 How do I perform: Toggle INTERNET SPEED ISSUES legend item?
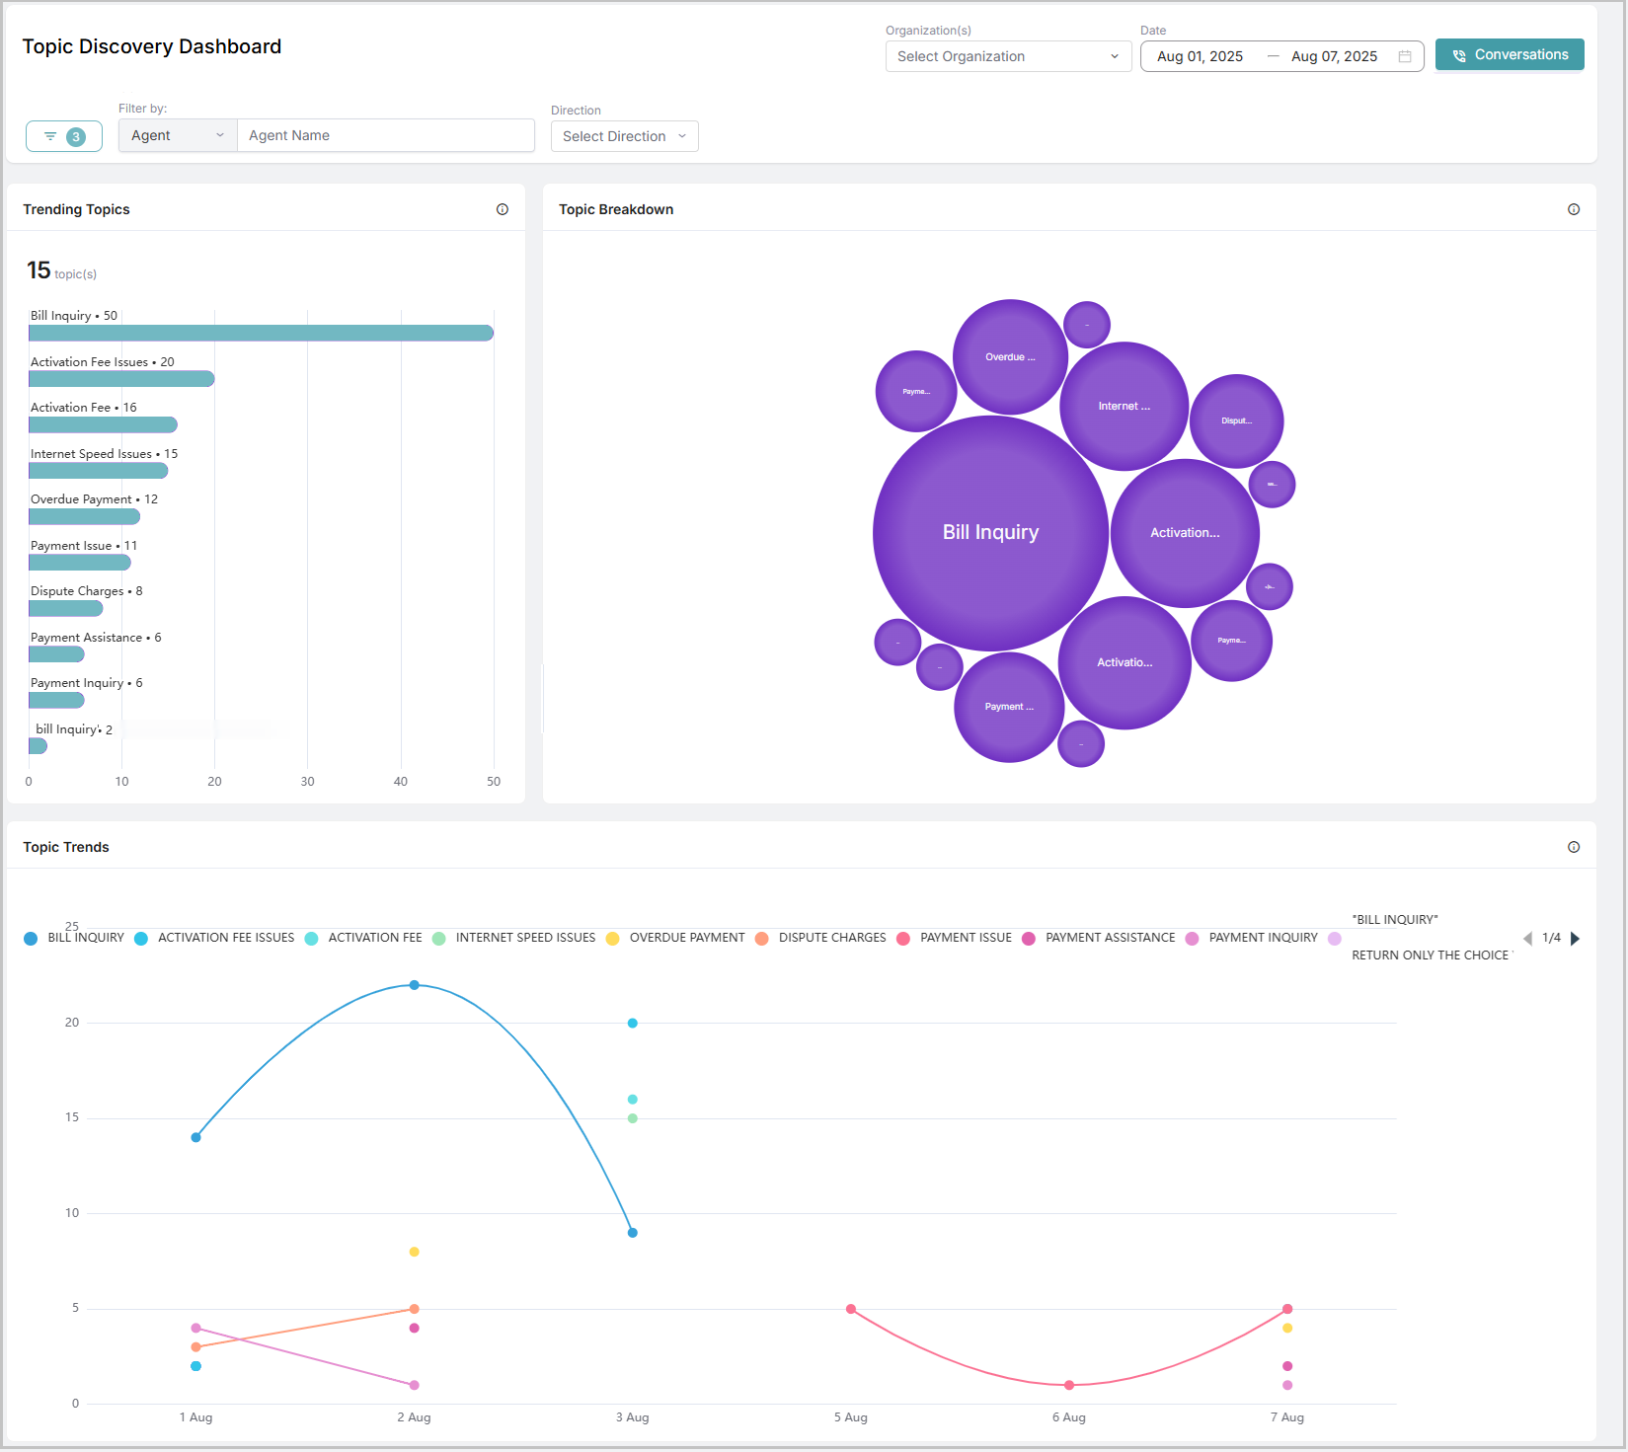[514, 938]
